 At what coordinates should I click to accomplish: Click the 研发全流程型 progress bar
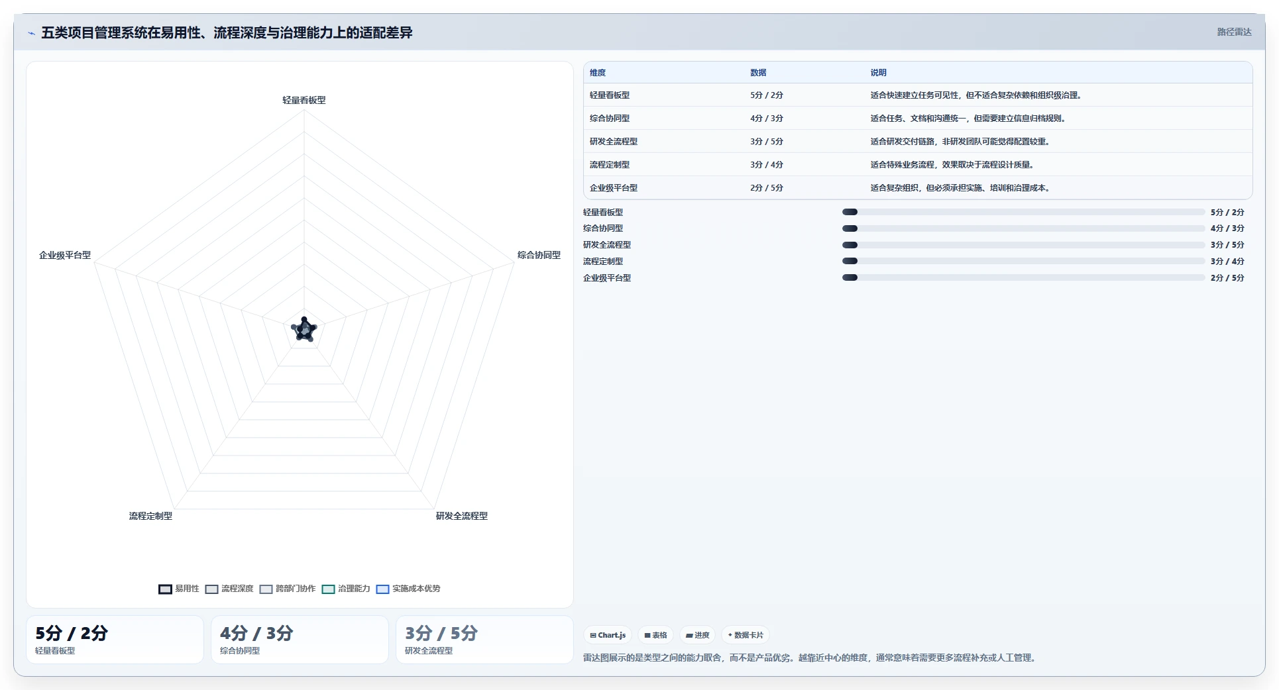click(1023, 245)
